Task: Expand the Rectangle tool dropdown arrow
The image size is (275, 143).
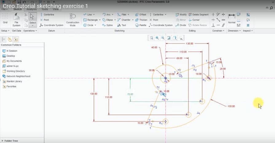Action: (x=100, y=20)
